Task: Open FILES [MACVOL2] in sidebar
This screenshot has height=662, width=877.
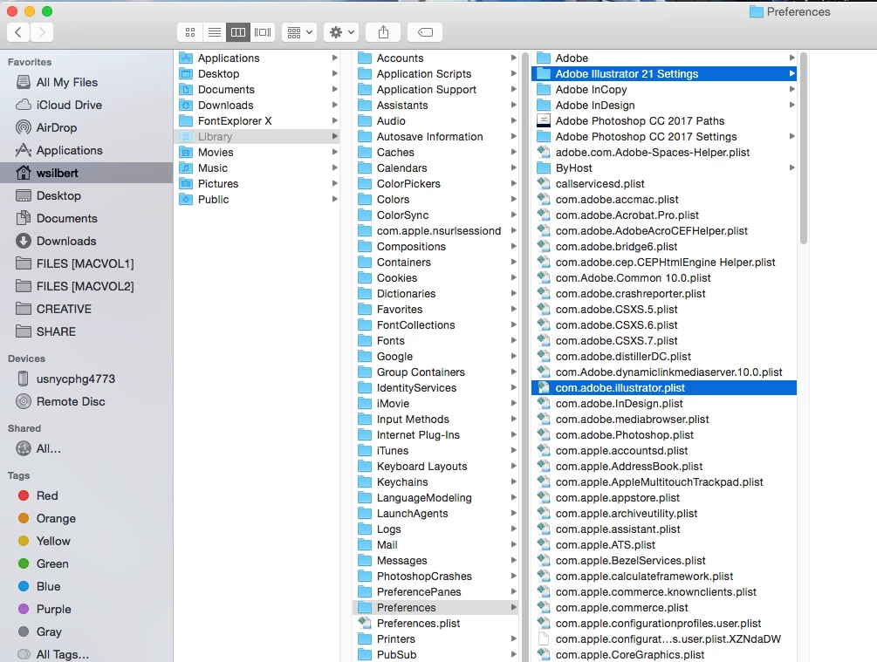Action: point(85,286)
